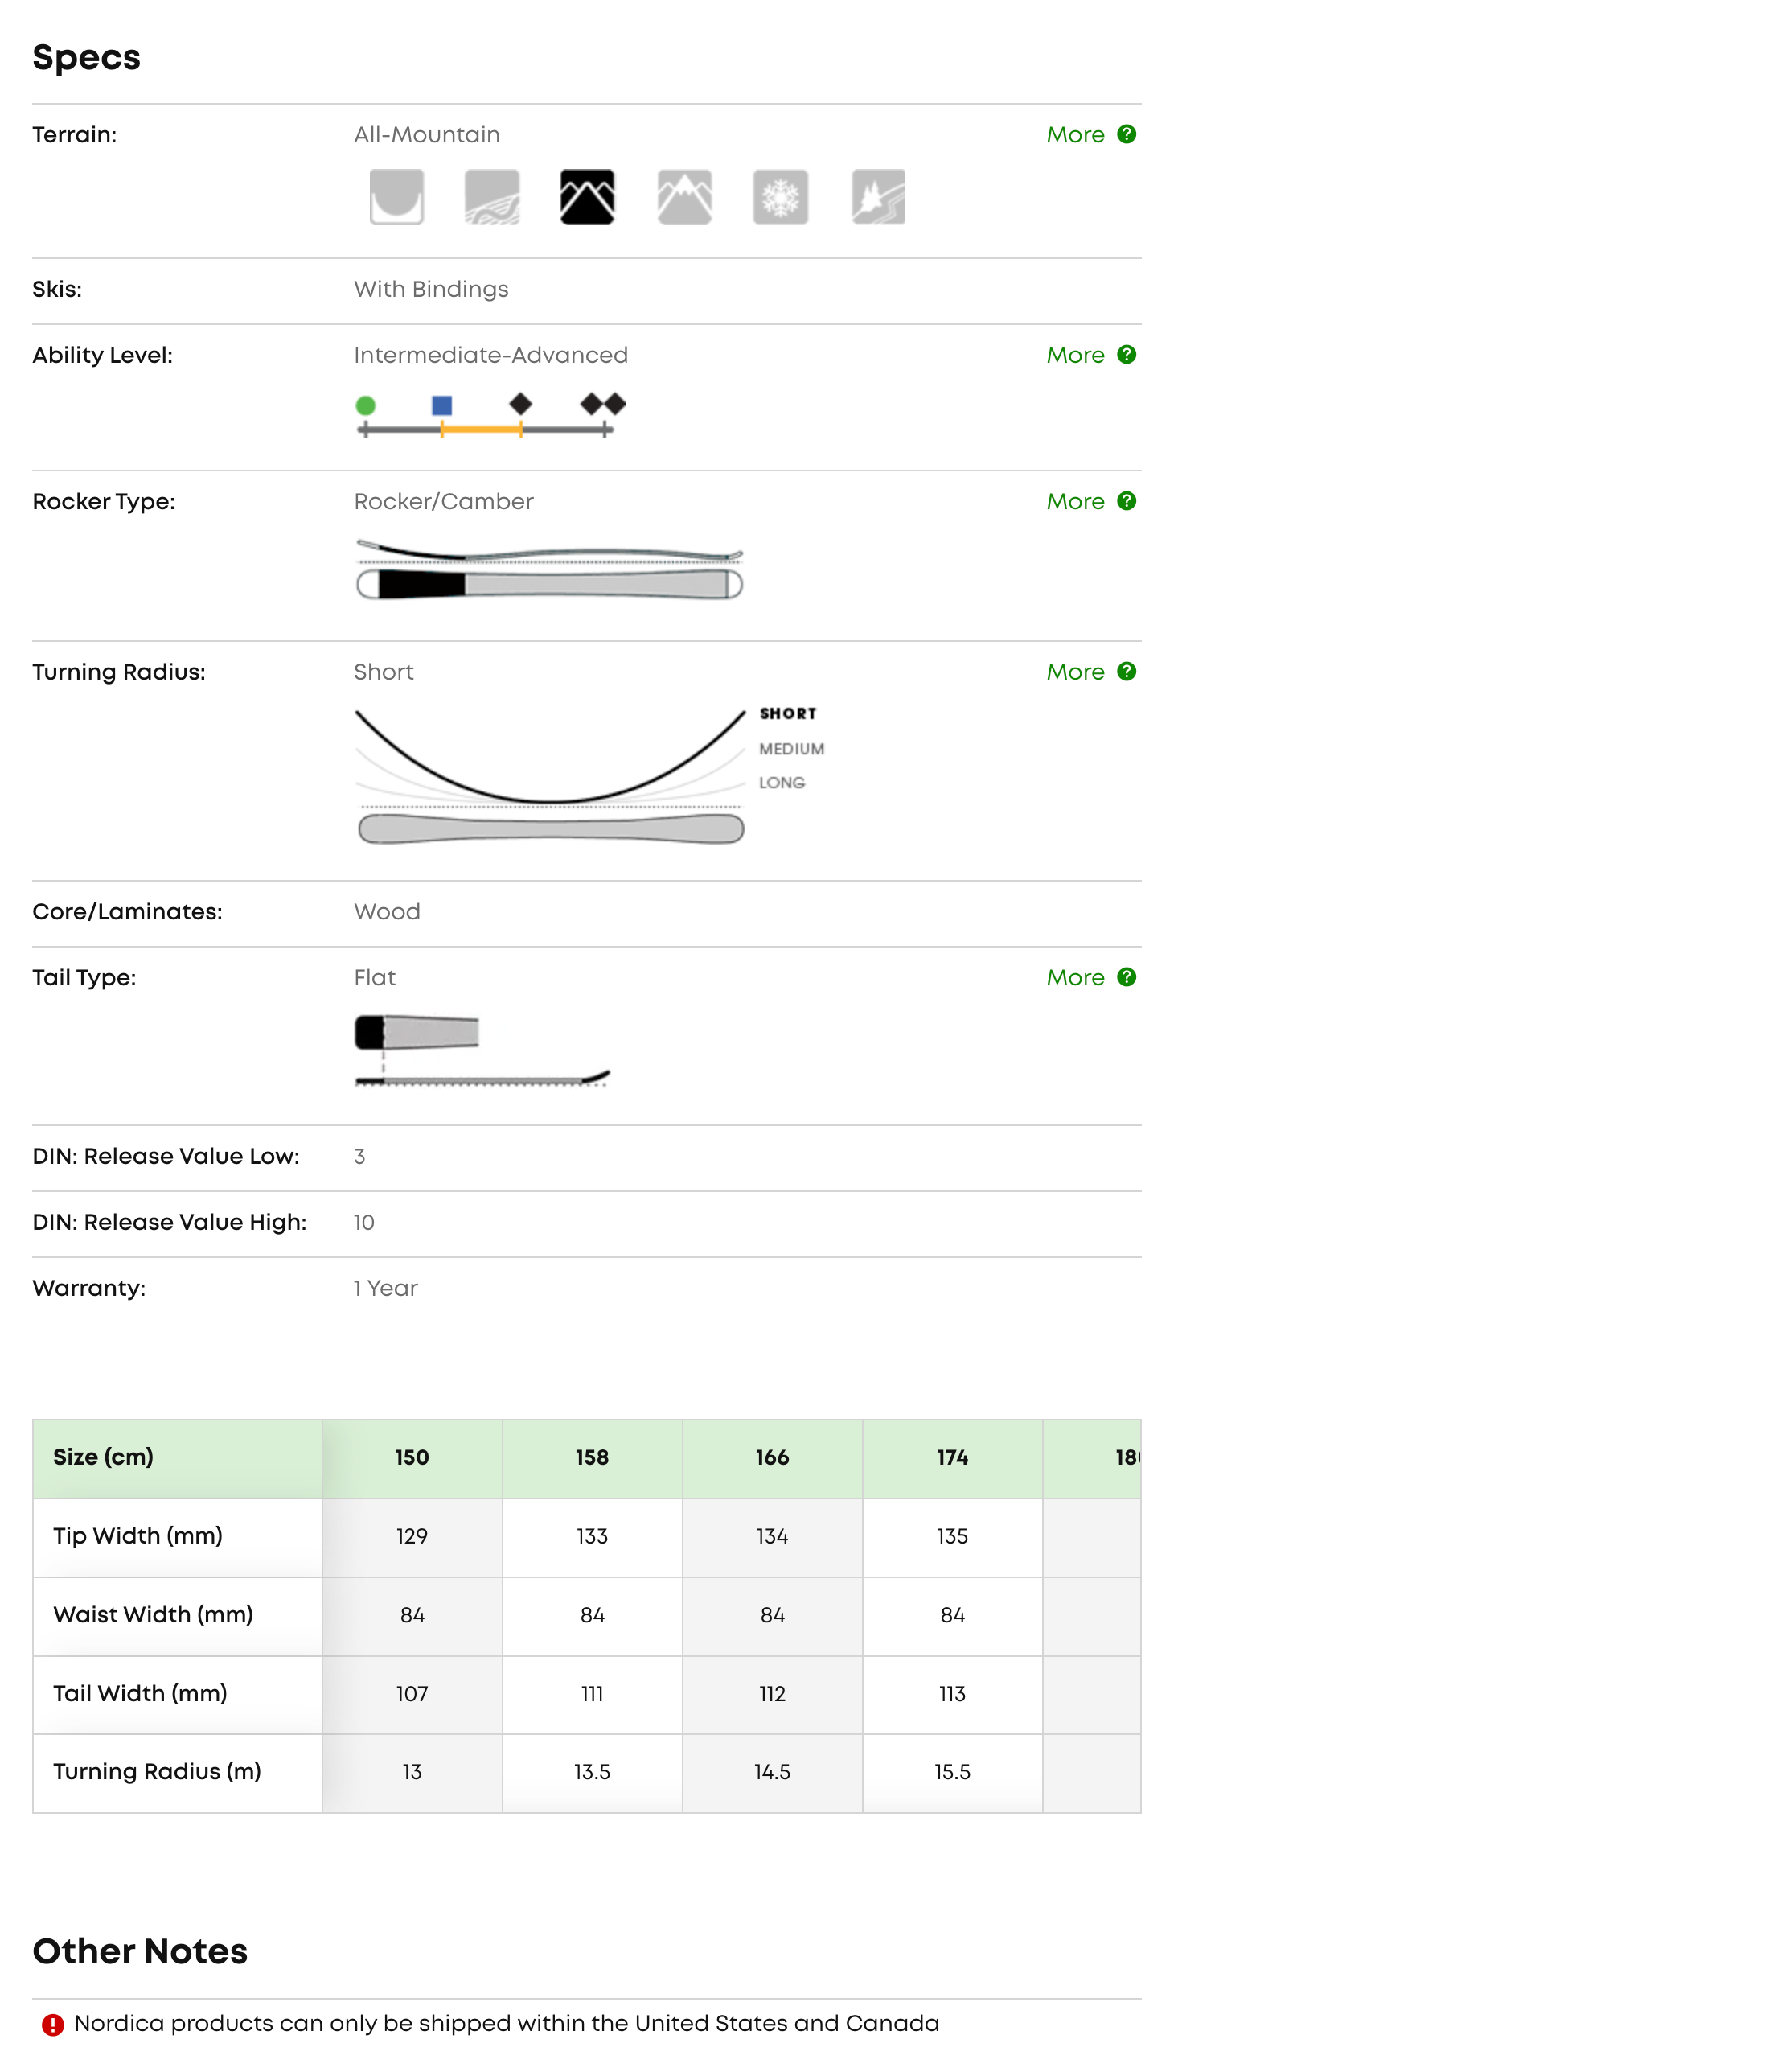Select the 158 size column header
The height and width of the screenshot is (2072, 1769).
(x=592, y=1457)
